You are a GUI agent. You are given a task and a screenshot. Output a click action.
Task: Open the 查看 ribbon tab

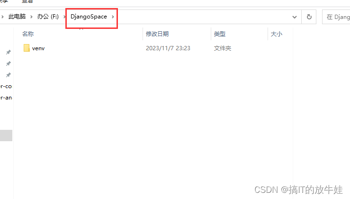tap(27, 1)
